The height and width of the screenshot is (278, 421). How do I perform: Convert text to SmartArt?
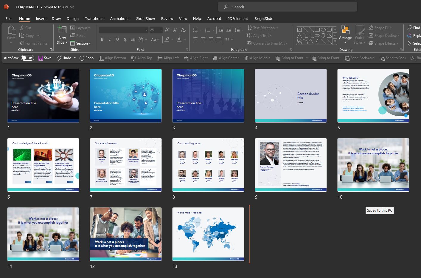pos(268,43)
